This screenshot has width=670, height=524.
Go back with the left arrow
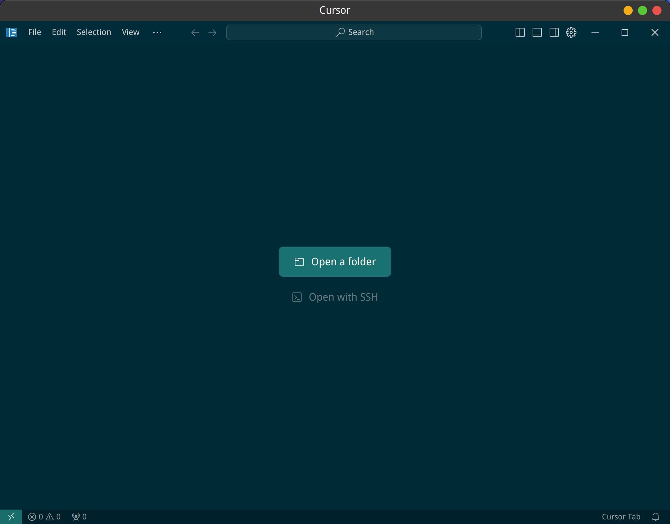point(195,32)
